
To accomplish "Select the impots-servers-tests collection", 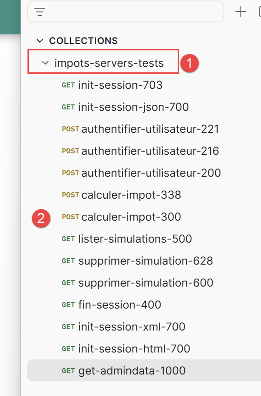I will point(109,63).
